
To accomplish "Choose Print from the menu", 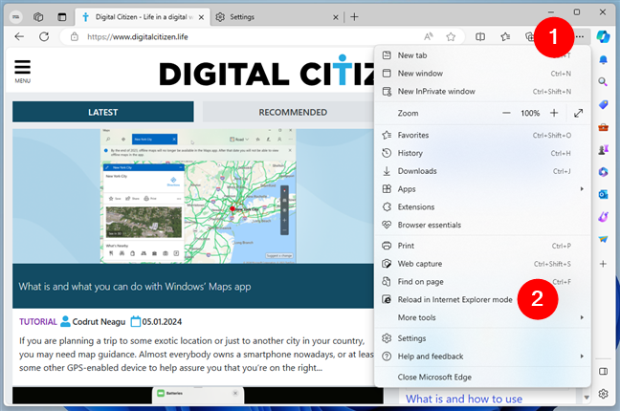I will [482, 246].
